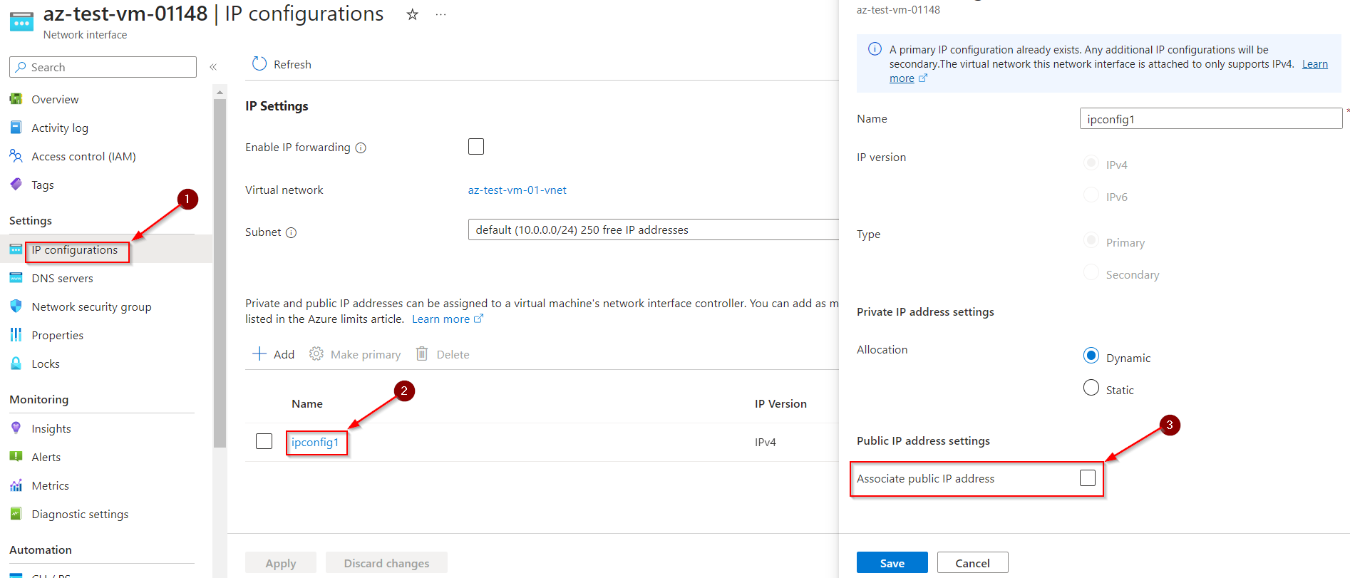
Task: Click the trash icon for Delete
Action: tap(422, 353)
